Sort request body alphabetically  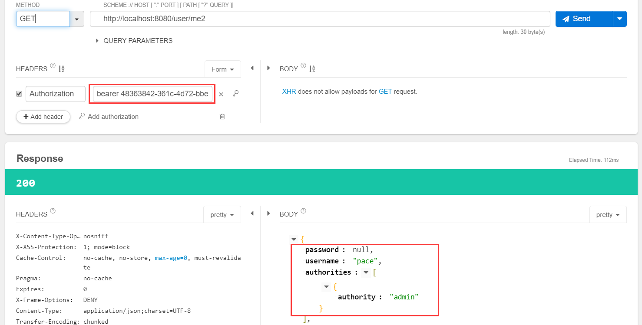point(312,69)
